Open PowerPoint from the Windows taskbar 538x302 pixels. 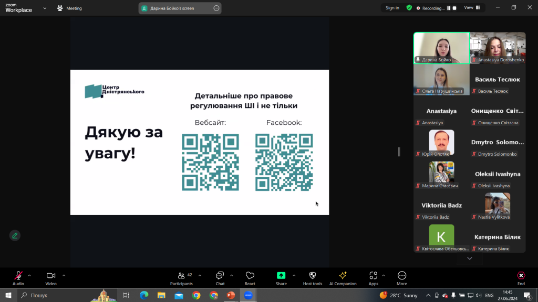pyautogui.click(x=231, y=295)
